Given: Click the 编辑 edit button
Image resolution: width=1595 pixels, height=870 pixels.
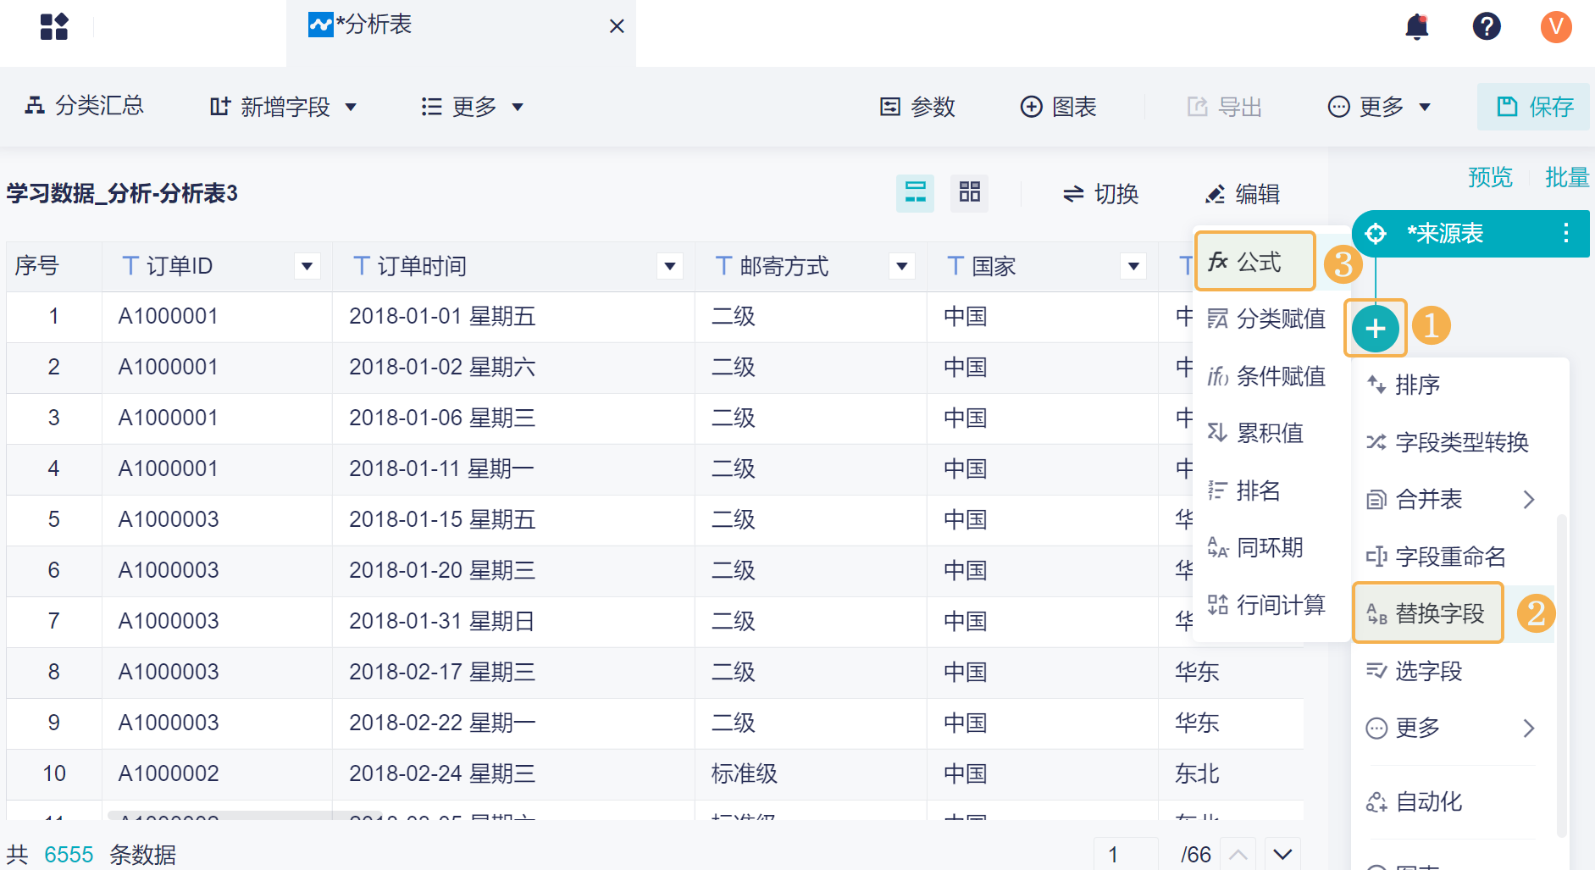Looking at the screenshot, I should pos(1242,194).
